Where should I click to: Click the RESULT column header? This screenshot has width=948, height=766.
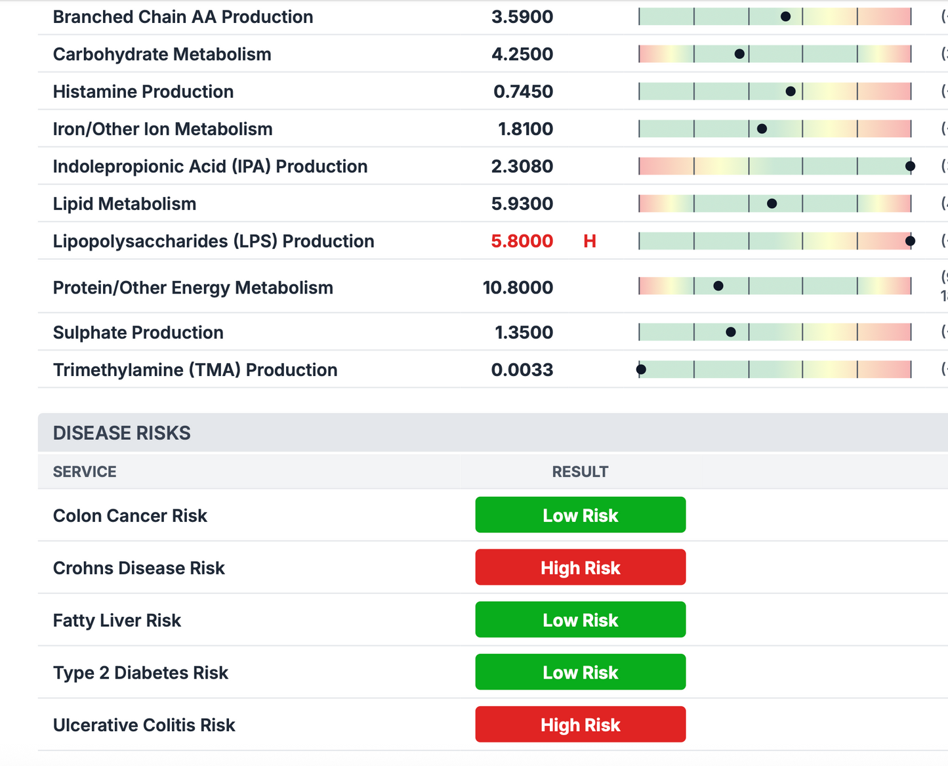coord(580,472)
